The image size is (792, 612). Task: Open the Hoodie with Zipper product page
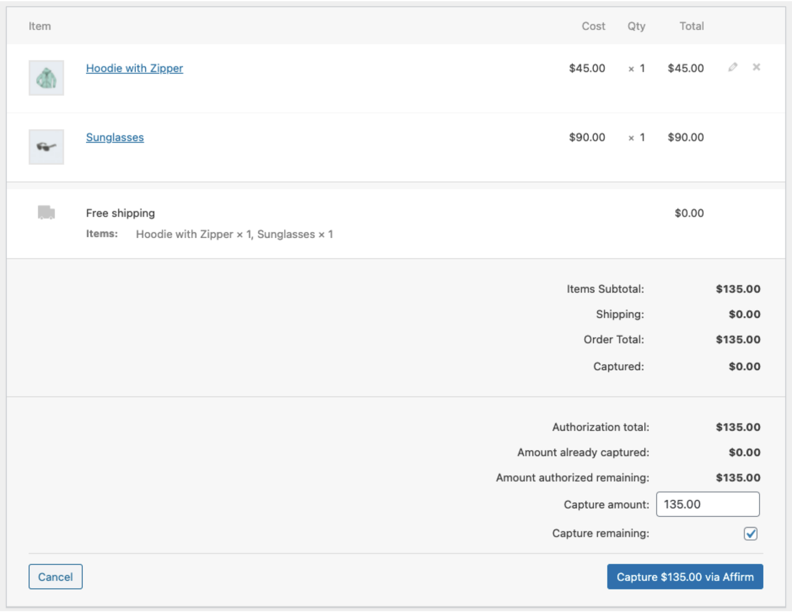coord(134,68)
